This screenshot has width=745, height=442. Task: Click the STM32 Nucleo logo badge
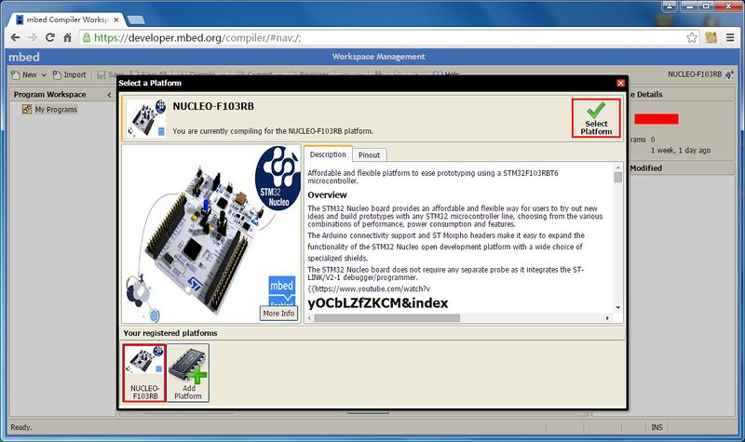coord(278,178)
